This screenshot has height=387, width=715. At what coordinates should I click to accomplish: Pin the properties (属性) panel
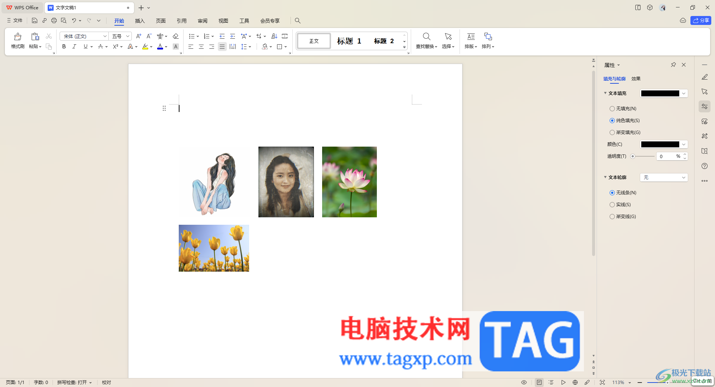(x=673, y=65)
